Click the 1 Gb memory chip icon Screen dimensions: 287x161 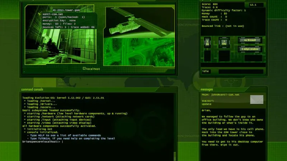pyautogui.click(x=207, y=43)
